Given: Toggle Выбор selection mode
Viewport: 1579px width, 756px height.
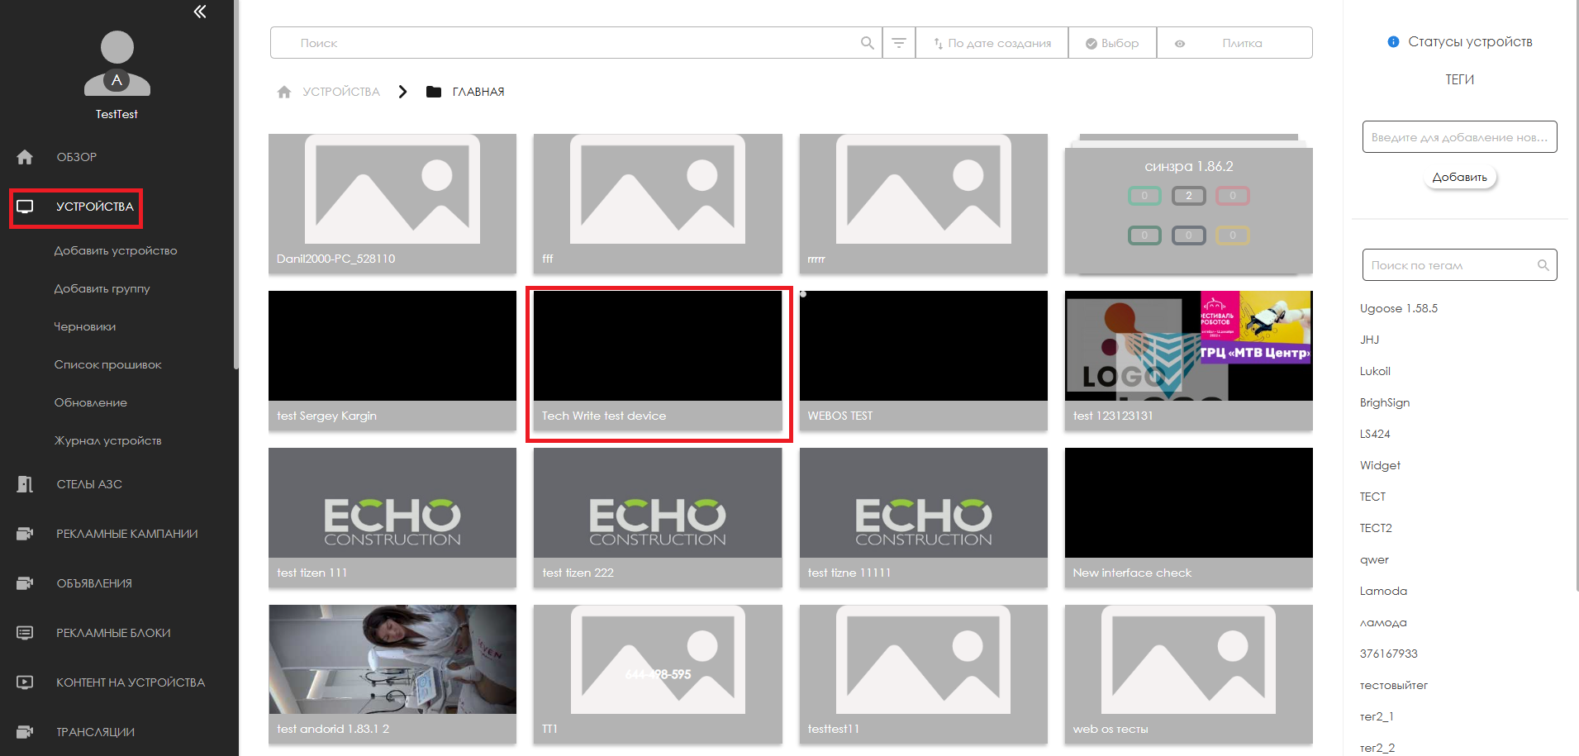Looking at the screenshot, I should coord(1112,43).
